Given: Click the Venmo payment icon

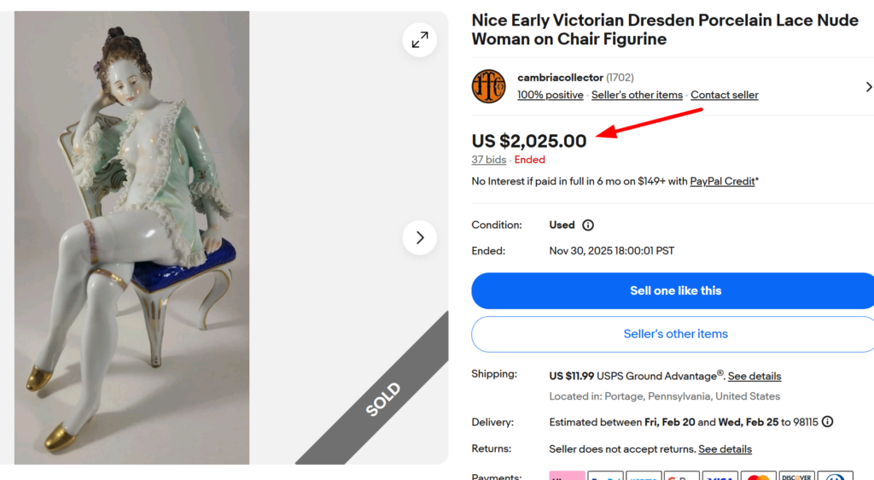Looking at the screenshot, I should tap(644, 475).
